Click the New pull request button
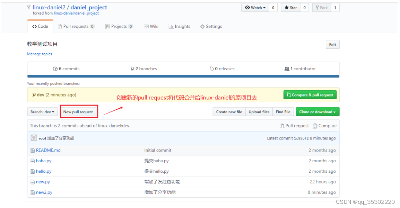 click(x=78, y=112)
